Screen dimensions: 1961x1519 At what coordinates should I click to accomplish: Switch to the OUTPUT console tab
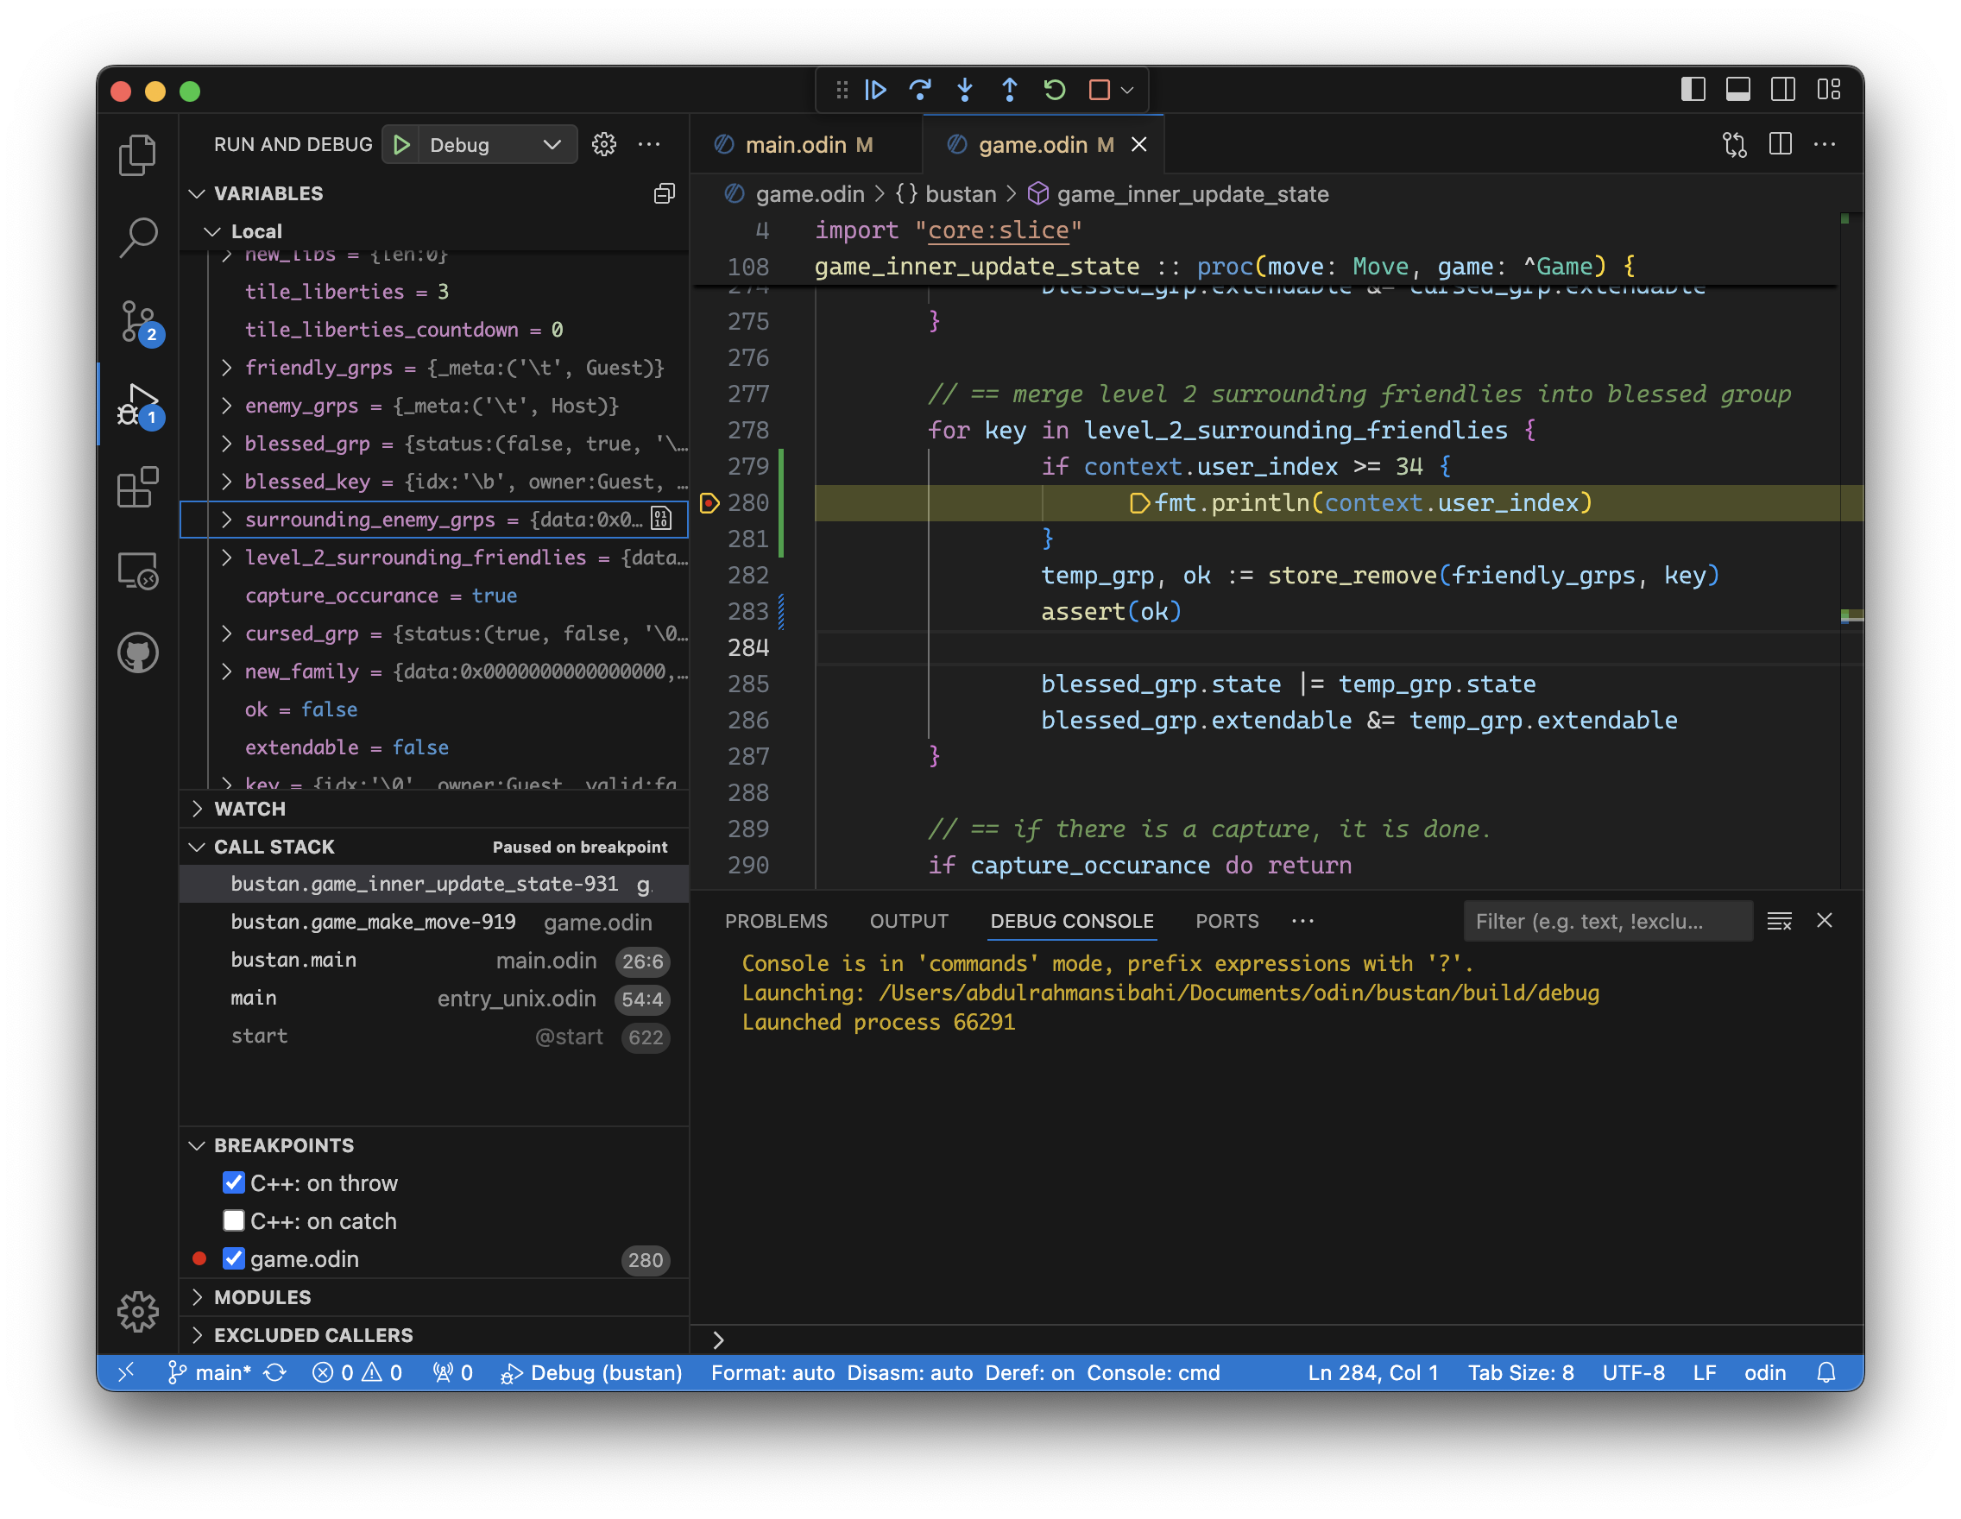(907, 920)
